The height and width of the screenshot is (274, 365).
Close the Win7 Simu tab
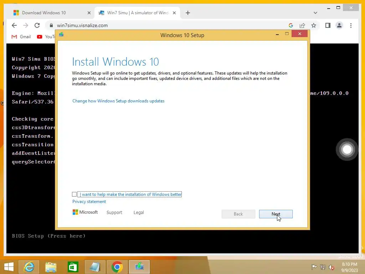[x=174, y=13]
